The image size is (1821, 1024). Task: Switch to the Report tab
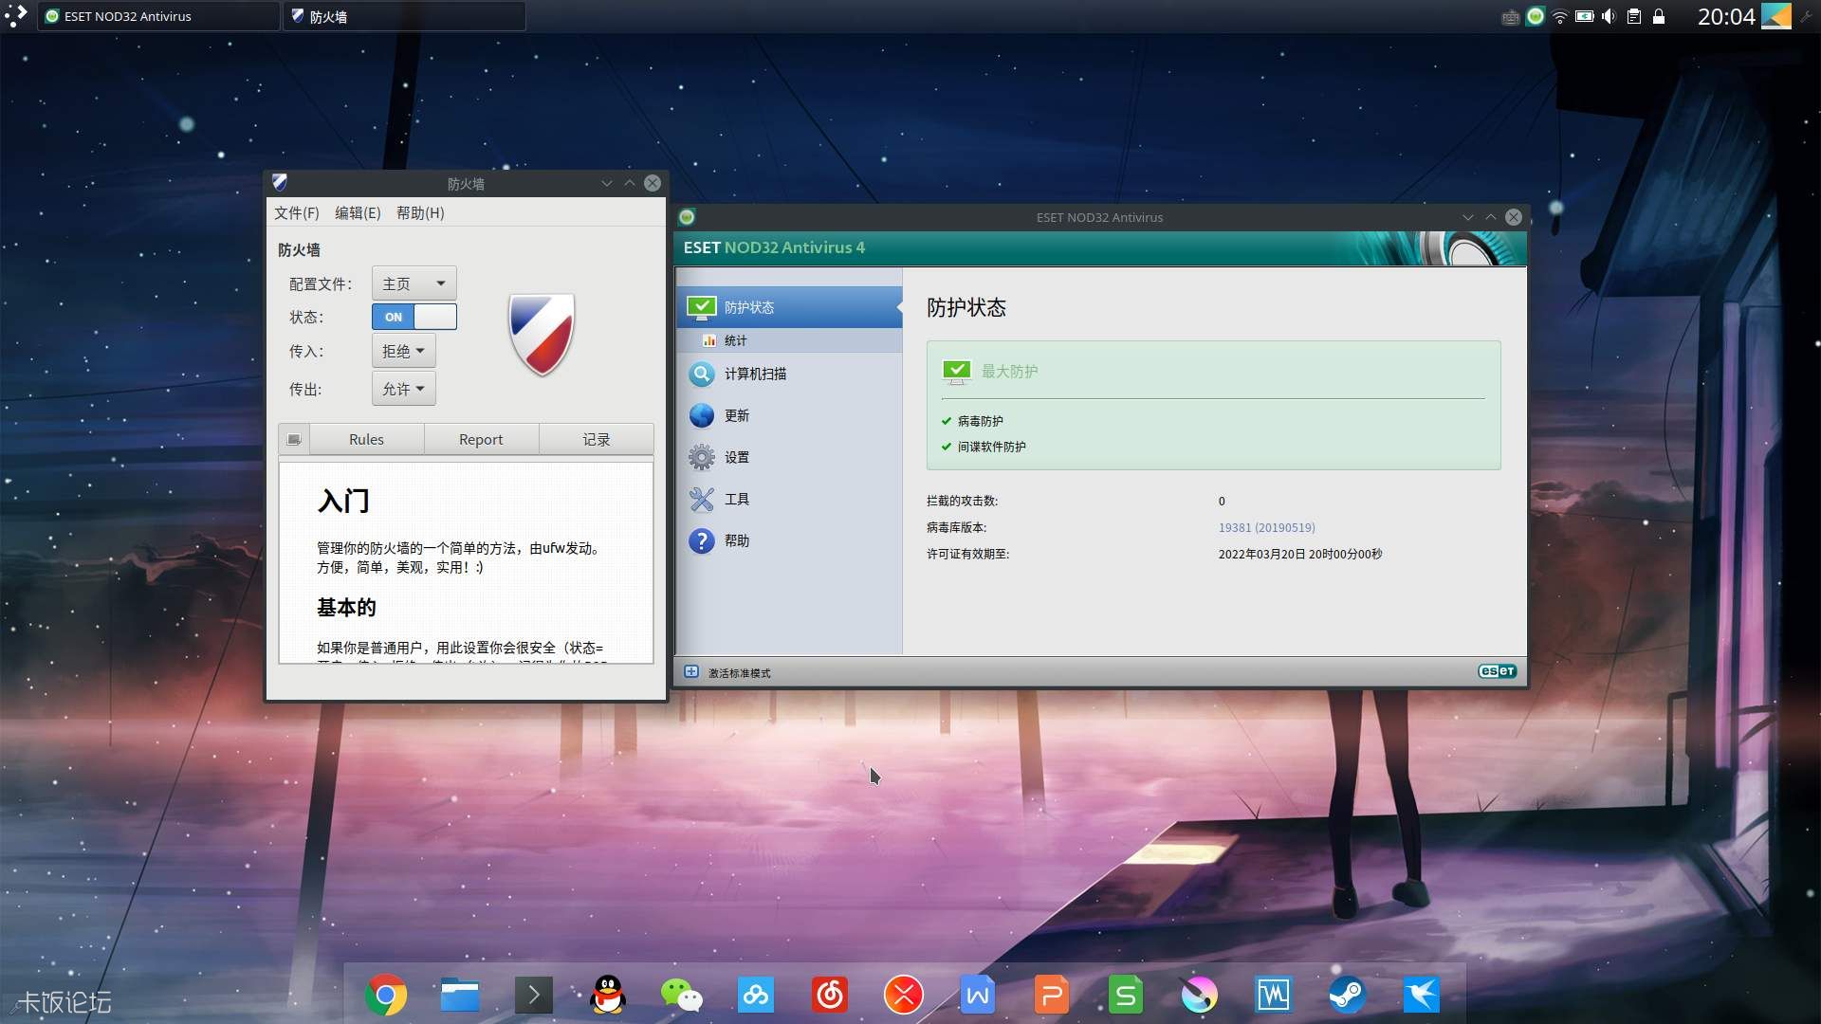(x=481, y=439)
